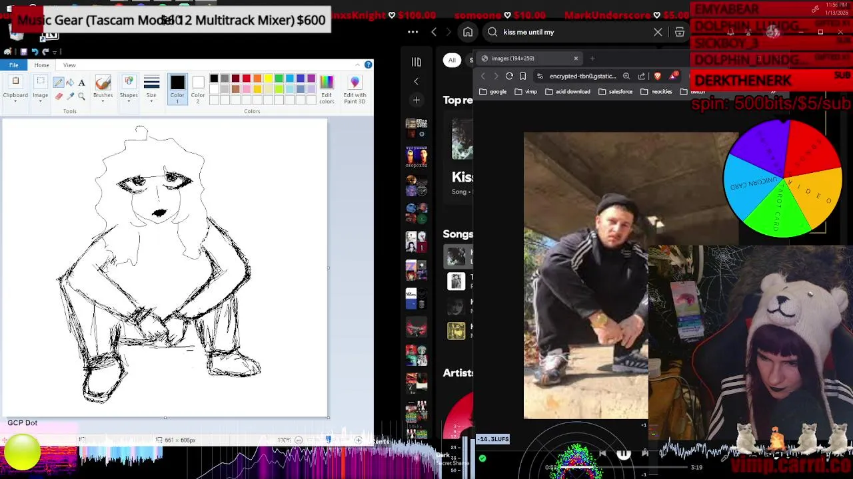
Task: Select the Pencil tool in Paint
Action: pyautogui.click(x=59, y=82)
